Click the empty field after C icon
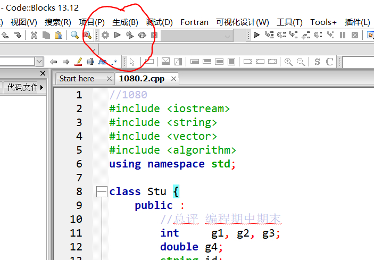The image size is (374, 260). (358, 62)
